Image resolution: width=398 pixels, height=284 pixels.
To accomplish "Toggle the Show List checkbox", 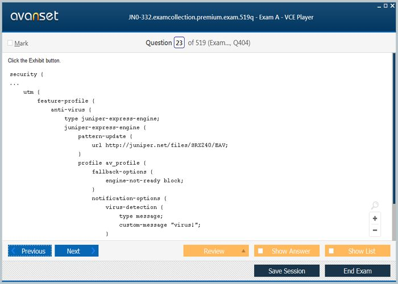I will (331, 251).
